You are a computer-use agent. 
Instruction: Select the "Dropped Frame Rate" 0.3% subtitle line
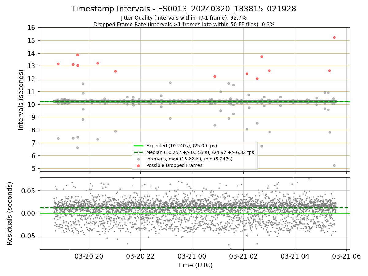184,25
